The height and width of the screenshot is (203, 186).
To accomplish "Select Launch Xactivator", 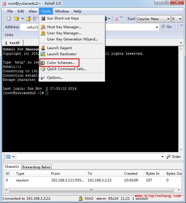I will 72,54.
